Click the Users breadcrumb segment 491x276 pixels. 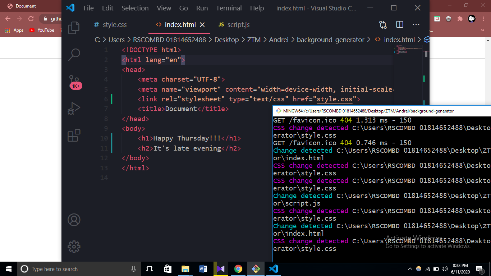tap(116, 40)
